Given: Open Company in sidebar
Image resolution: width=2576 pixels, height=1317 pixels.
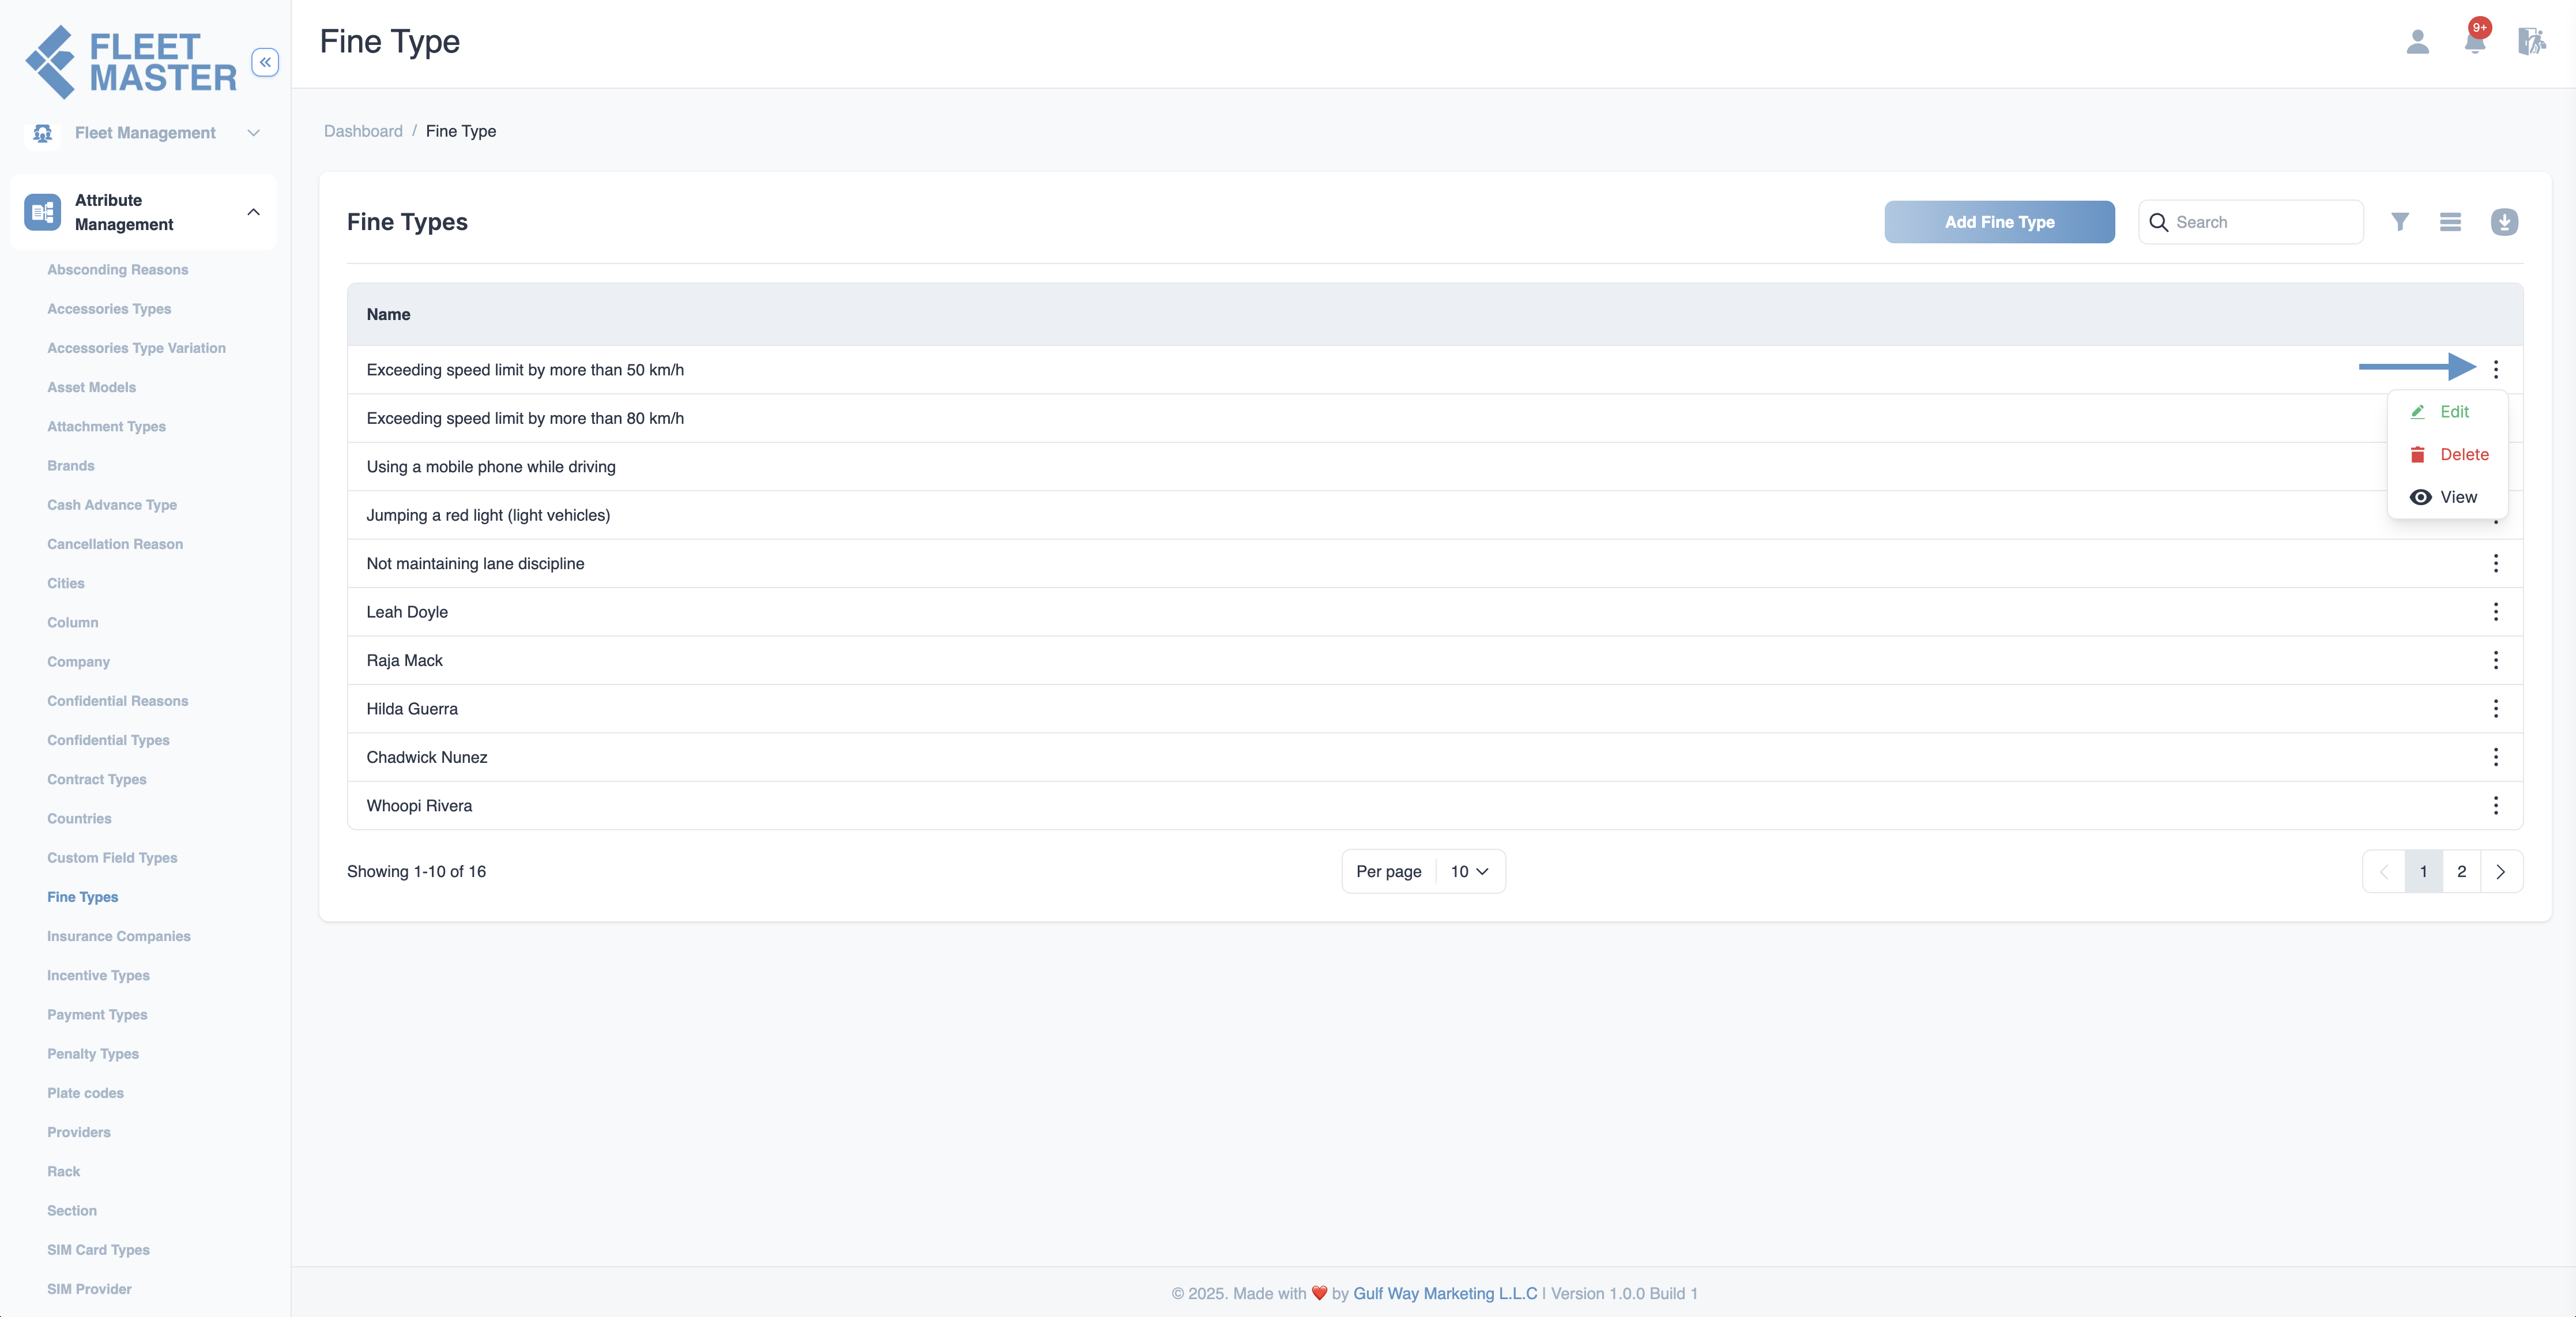Looking at the screenshot, I should pyautogui.click(x=78, y=662).
